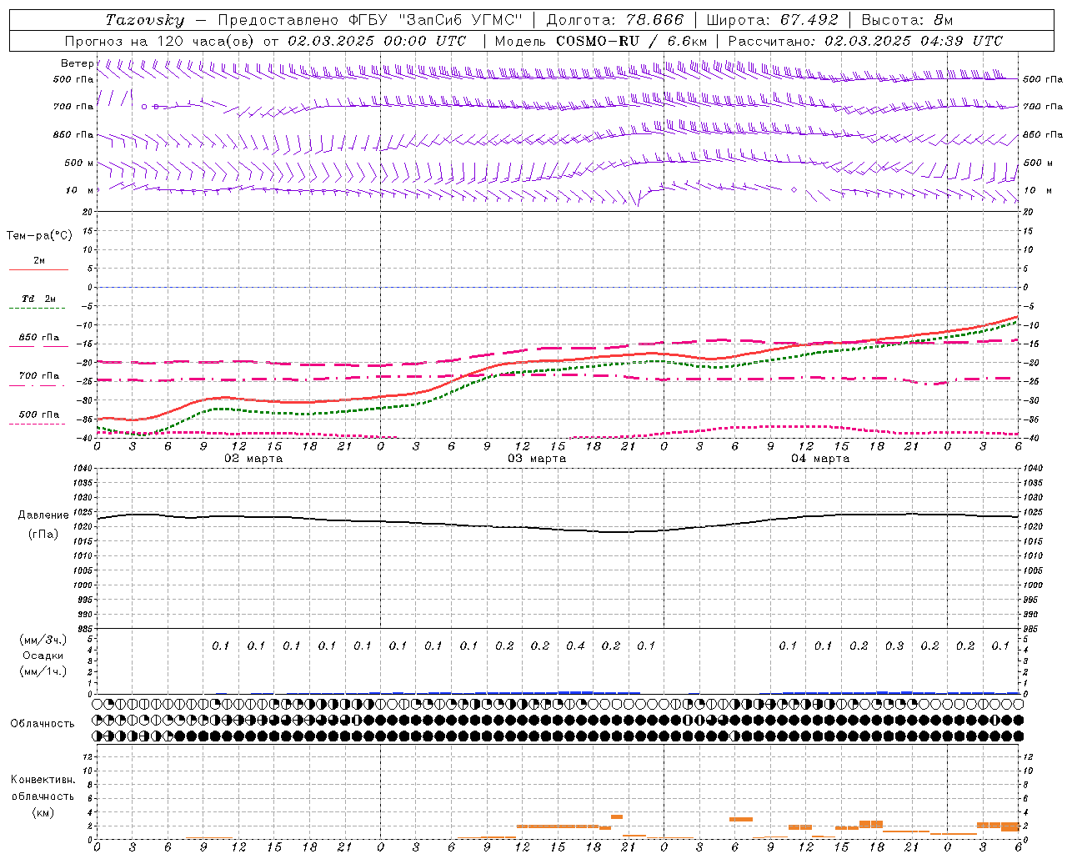Click the "Модель COSMO-RU / 6.6км" label

click(600, 41)
